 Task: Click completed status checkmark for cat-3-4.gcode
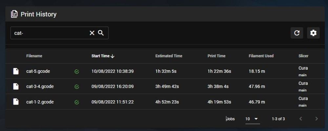(x=77, y=87)
